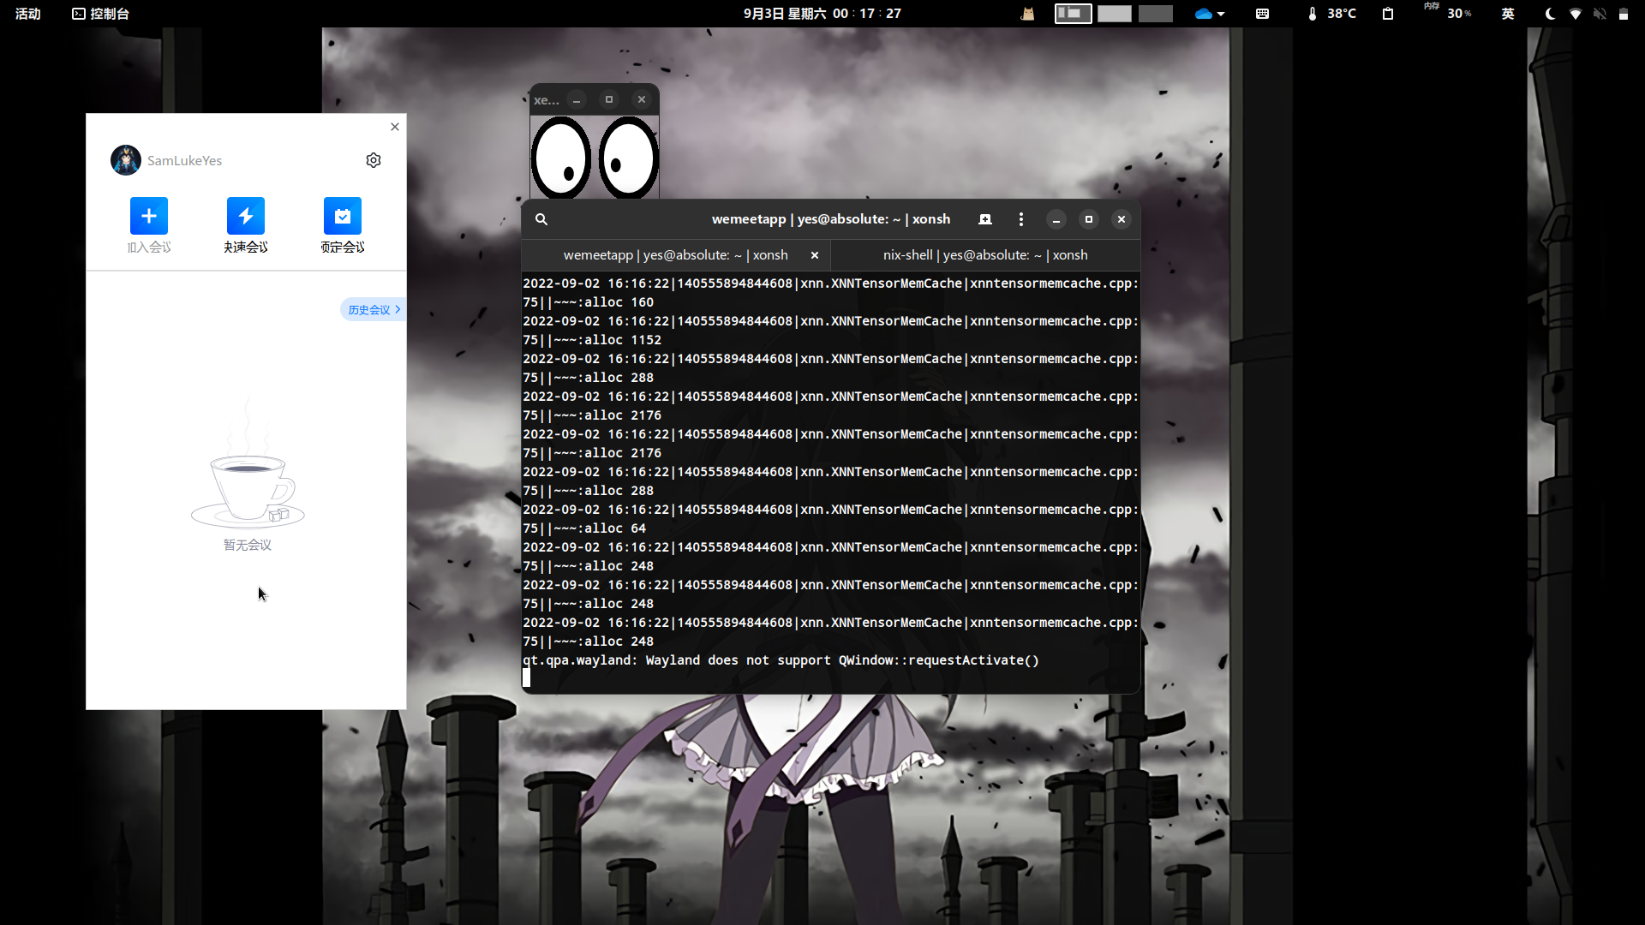Toggle the night light moon icon
1645x925 pixels.
(1549, 14)
